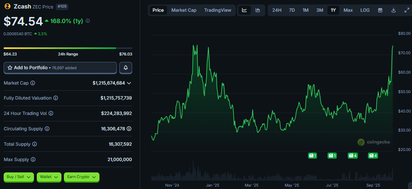The height and width of the screenshot is (189, 412).
Task: Open the Buy / Sell dropdown
Action: pyautogui.click(x=19, y=177)
